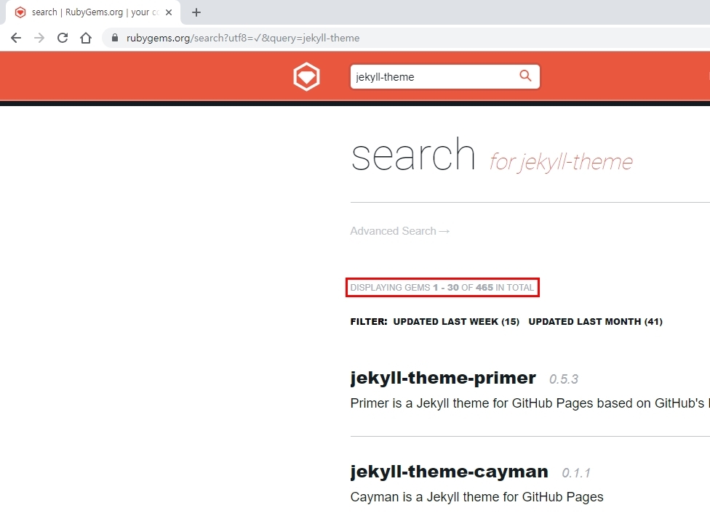Click the Cayman theme description text

(x=476, y=497)
